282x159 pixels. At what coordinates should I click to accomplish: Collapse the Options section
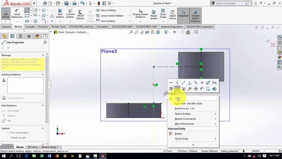43,129
